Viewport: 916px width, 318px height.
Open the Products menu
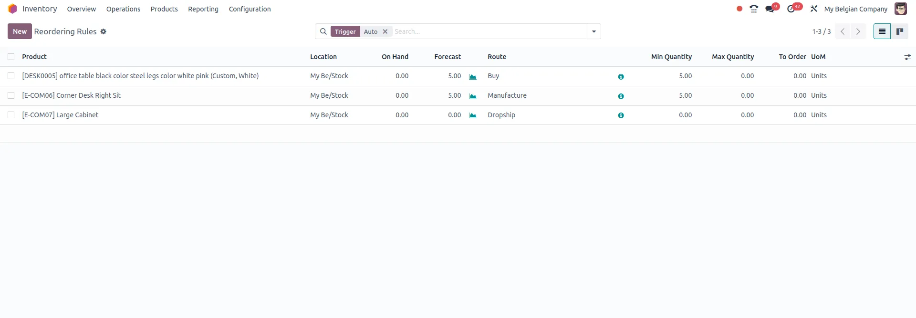coord(164,9)
